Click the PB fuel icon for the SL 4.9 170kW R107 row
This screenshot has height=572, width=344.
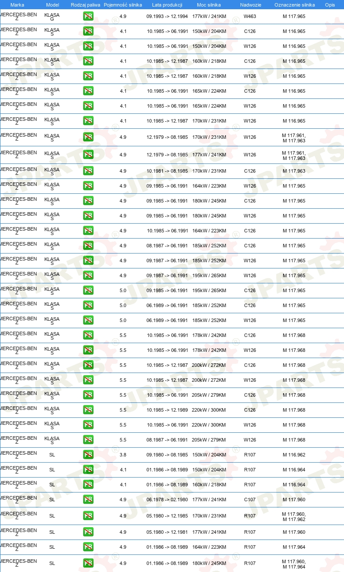[88, 516]
